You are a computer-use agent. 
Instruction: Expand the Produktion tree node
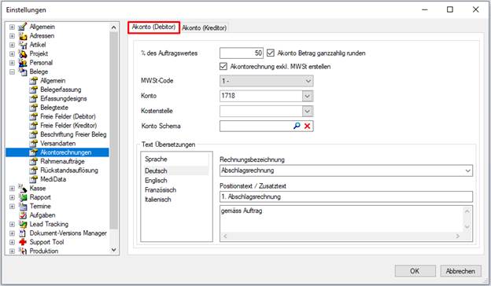point(12,251)
